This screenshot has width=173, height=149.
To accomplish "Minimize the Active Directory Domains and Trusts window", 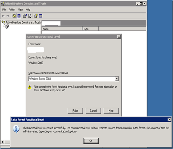I will 137,4.
